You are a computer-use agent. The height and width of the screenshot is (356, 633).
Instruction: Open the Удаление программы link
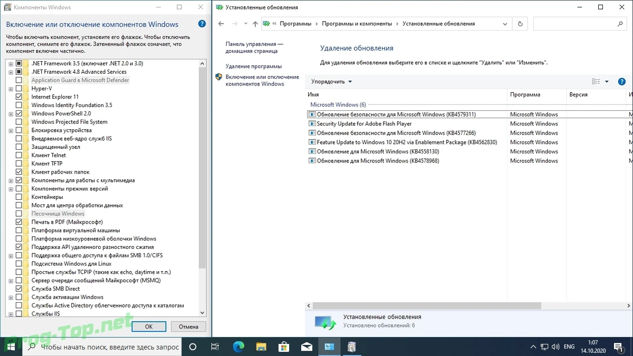254,66
